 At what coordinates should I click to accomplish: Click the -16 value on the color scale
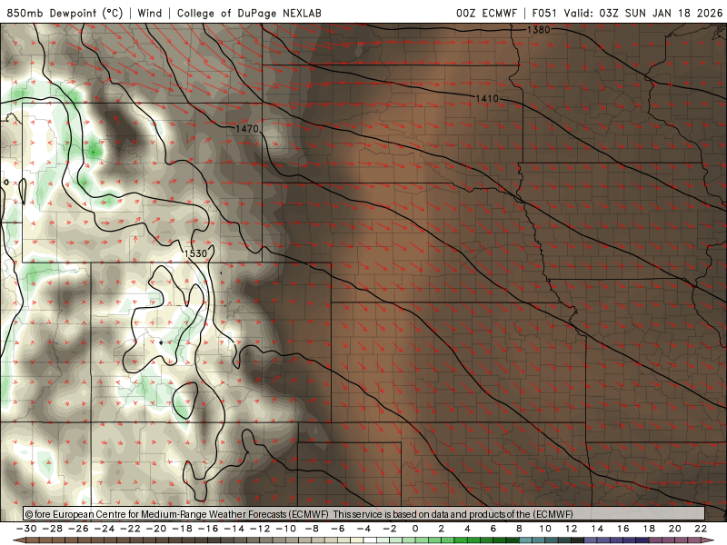(208, 529)
